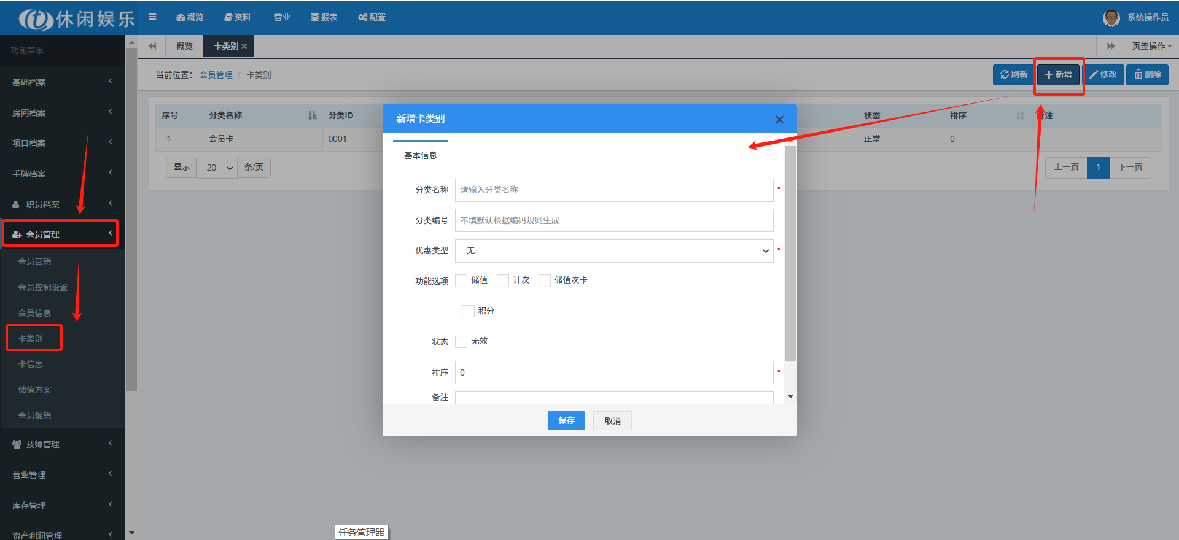Close the 卡类别 tab using its x
1179x540 pixels.
click(x=244, y=47)
